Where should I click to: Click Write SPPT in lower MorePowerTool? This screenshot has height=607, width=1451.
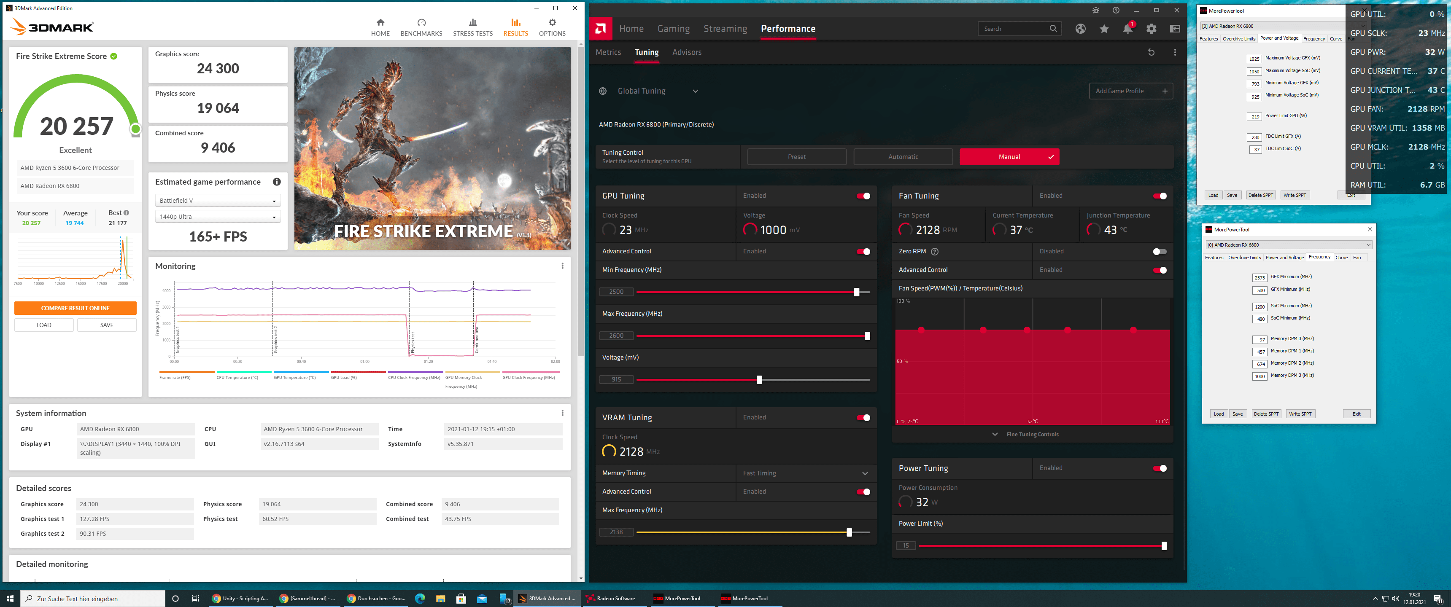tap(1300, 414)
